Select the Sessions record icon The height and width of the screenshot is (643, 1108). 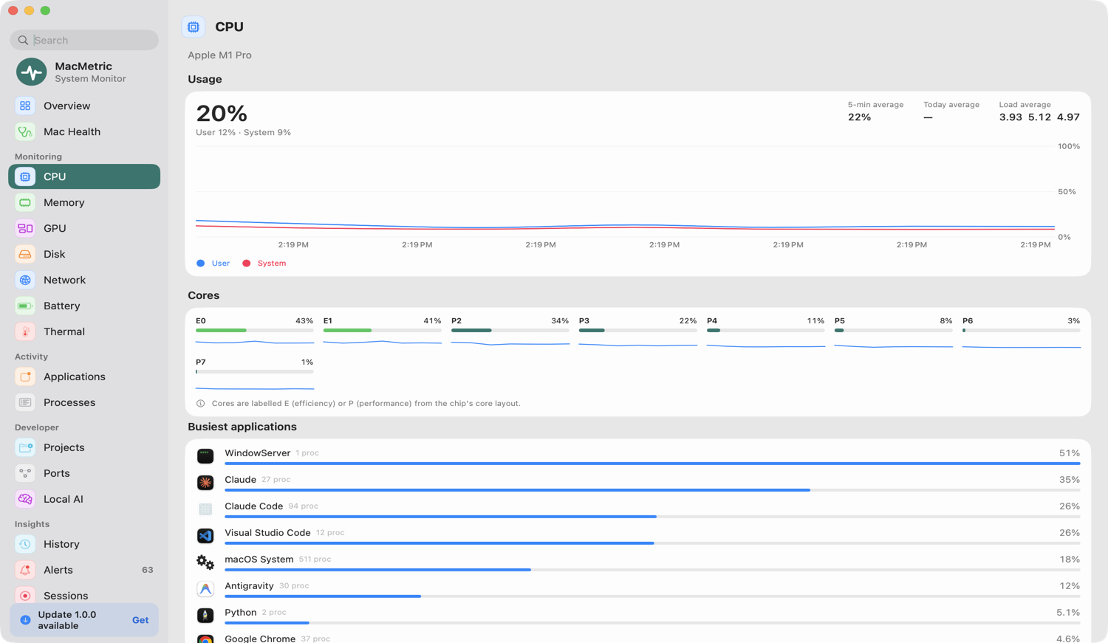coord(25,596)
